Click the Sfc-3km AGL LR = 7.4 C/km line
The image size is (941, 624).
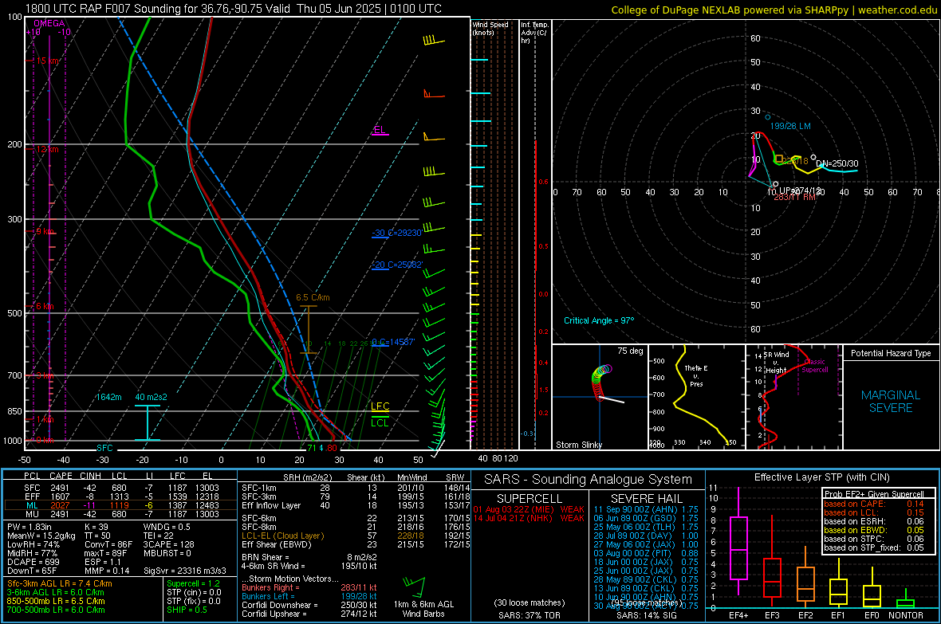tap(60, 583)
